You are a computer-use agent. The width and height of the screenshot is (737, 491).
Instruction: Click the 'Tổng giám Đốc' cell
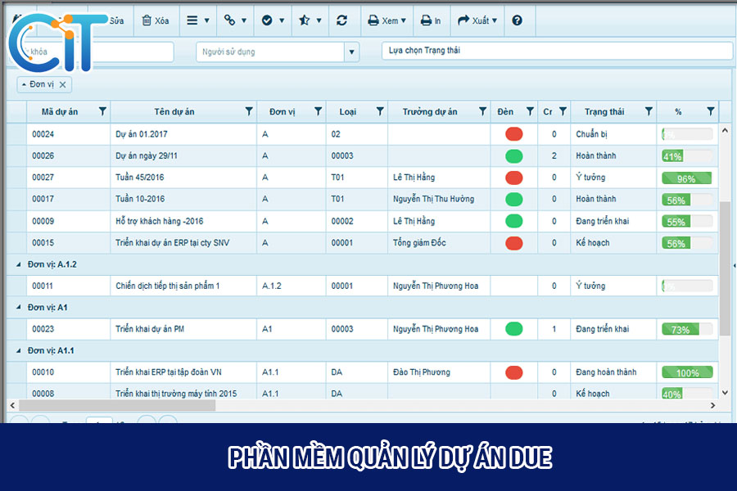pos(419,243)
